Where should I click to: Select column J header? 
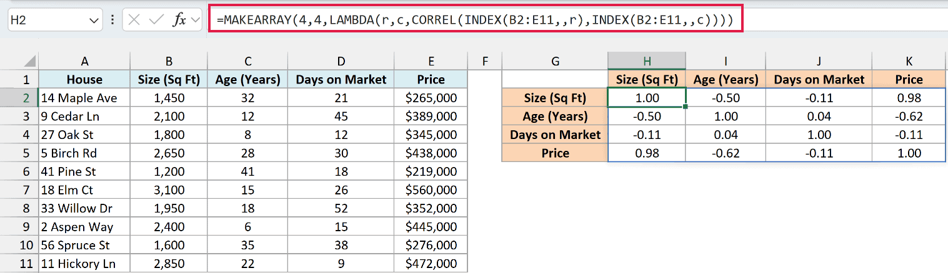point(819,60)
